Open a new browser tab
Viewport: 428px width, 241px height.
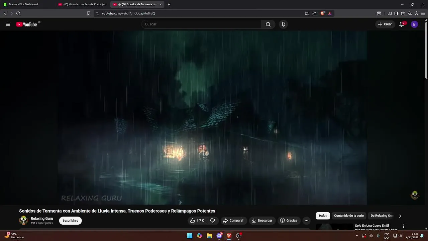(169, 4)
